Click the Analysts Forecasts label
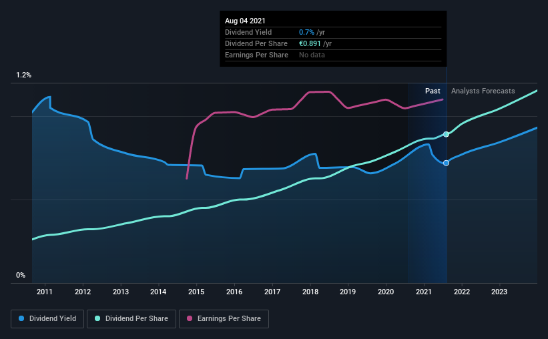 tap(483, 91)
